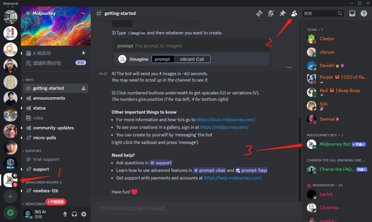Click the #prompt-chat channel mention

coord(209,170)
